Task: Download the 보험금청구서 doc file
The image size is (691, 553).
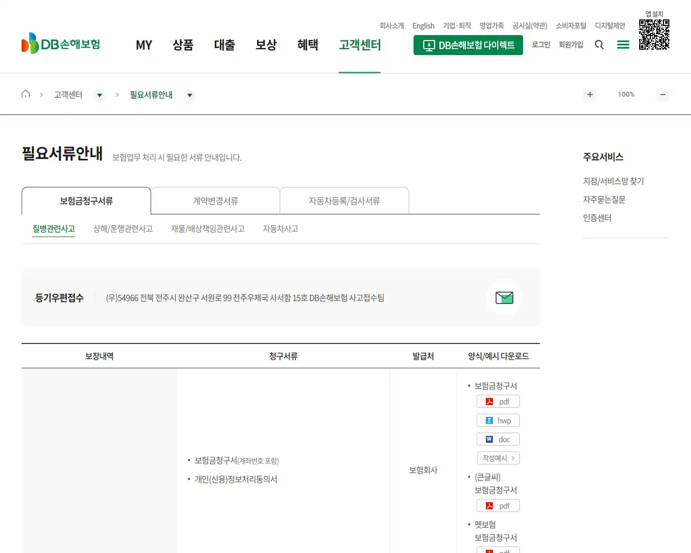Action: [497, 439]
